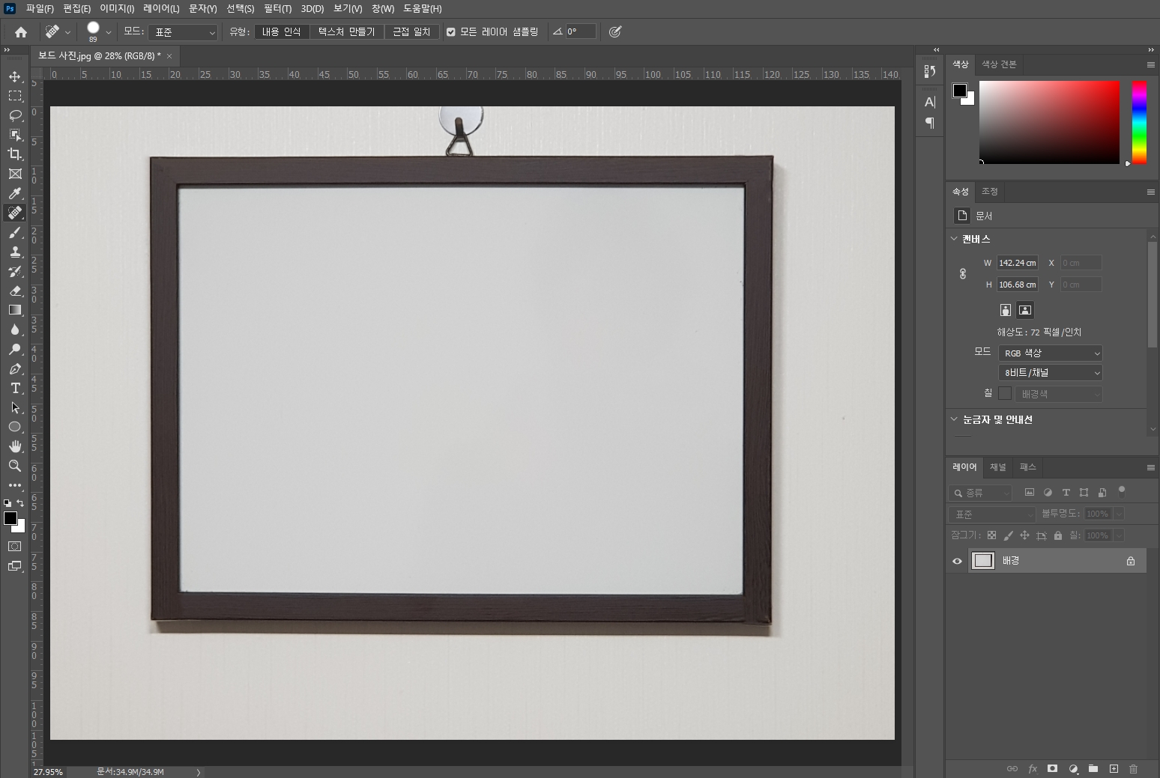This screenshot has height=778, width=1160.
Task: Select the Spot Healing Brush tool
Action: (15, 213)
